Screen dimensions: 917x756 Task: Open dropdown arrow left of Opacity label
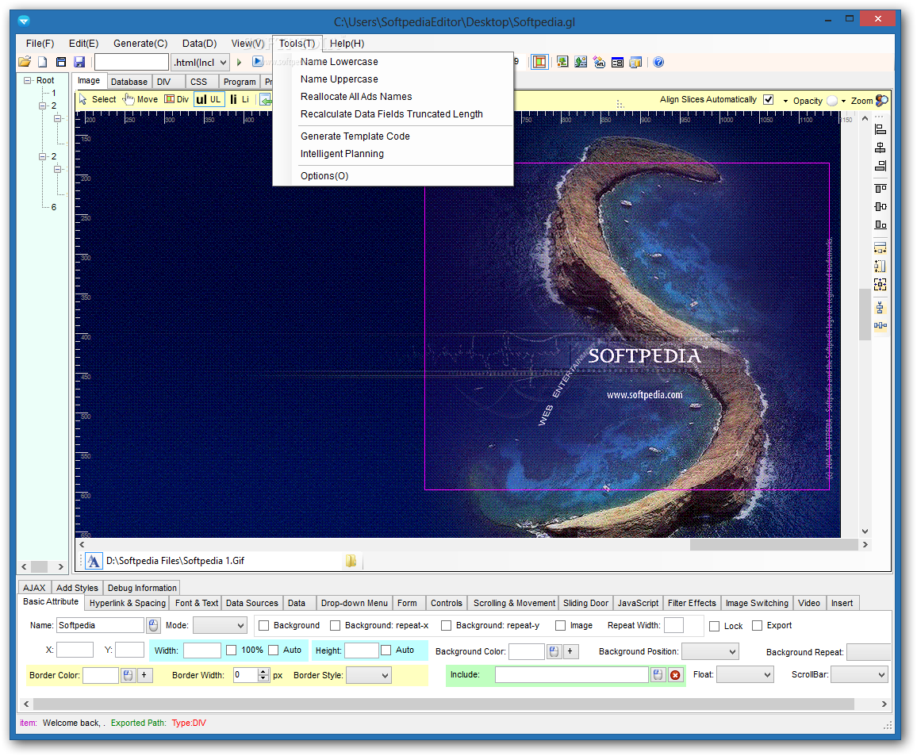pos(785,102)
